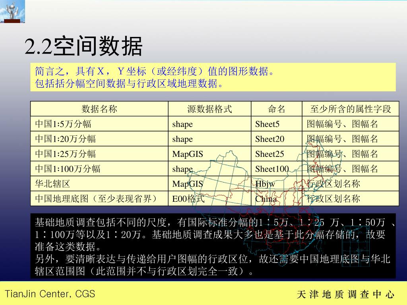Select the "Hbjw" name cell
The height and width of the screenshot is (305, 407).
[277, 183]
